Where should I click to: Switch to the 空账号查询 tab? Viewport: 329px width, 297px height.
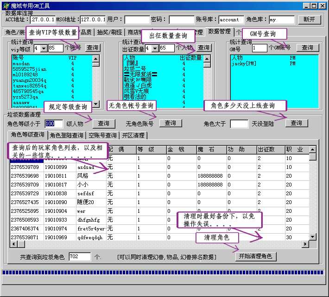click(103, 136)
